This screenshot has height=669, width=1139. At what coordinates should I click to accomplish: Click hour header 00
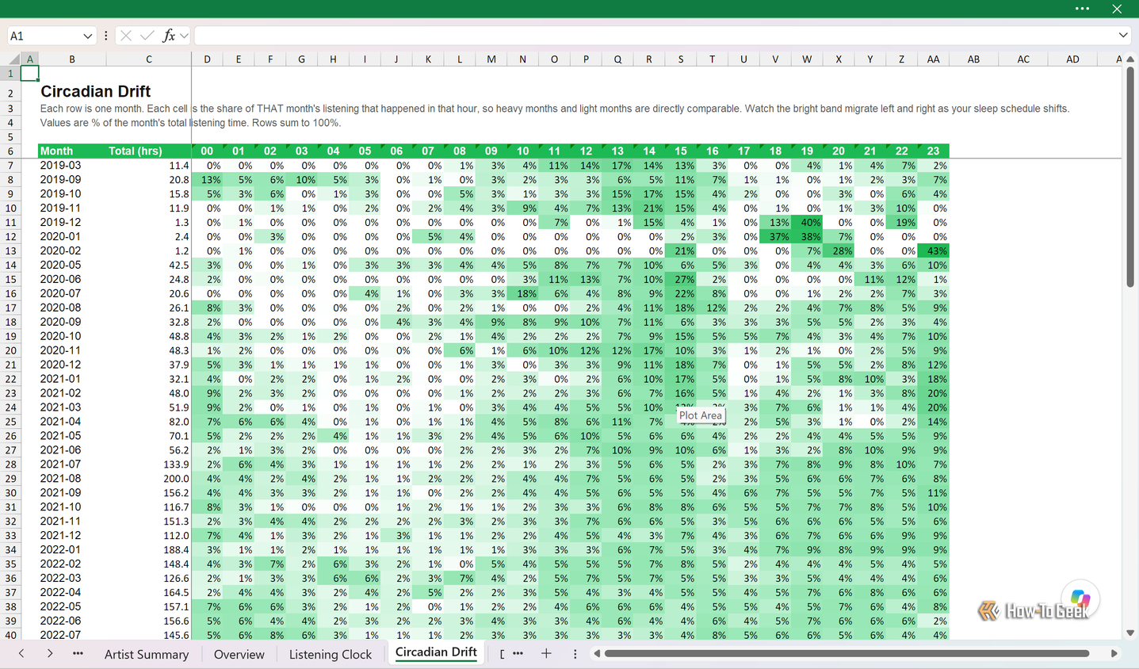click(x=207, y=151)
